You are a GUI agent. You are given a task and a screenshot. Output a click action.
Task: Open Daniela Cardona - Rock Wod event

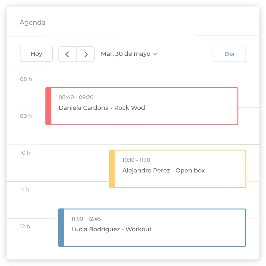tap(142, 106)
